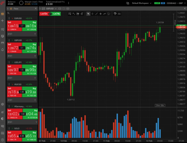
Task: Click the USDJPY Buy button
Action: (29, 70)
